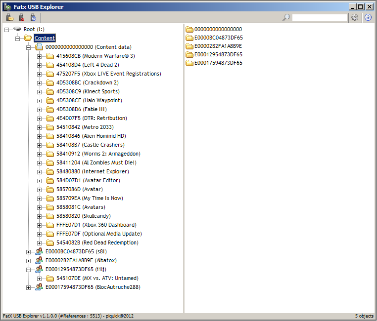Click the Red Dead Redemption folder icon
The height and width of the screenshot is (321, 377).
click(x=50, y=243)
